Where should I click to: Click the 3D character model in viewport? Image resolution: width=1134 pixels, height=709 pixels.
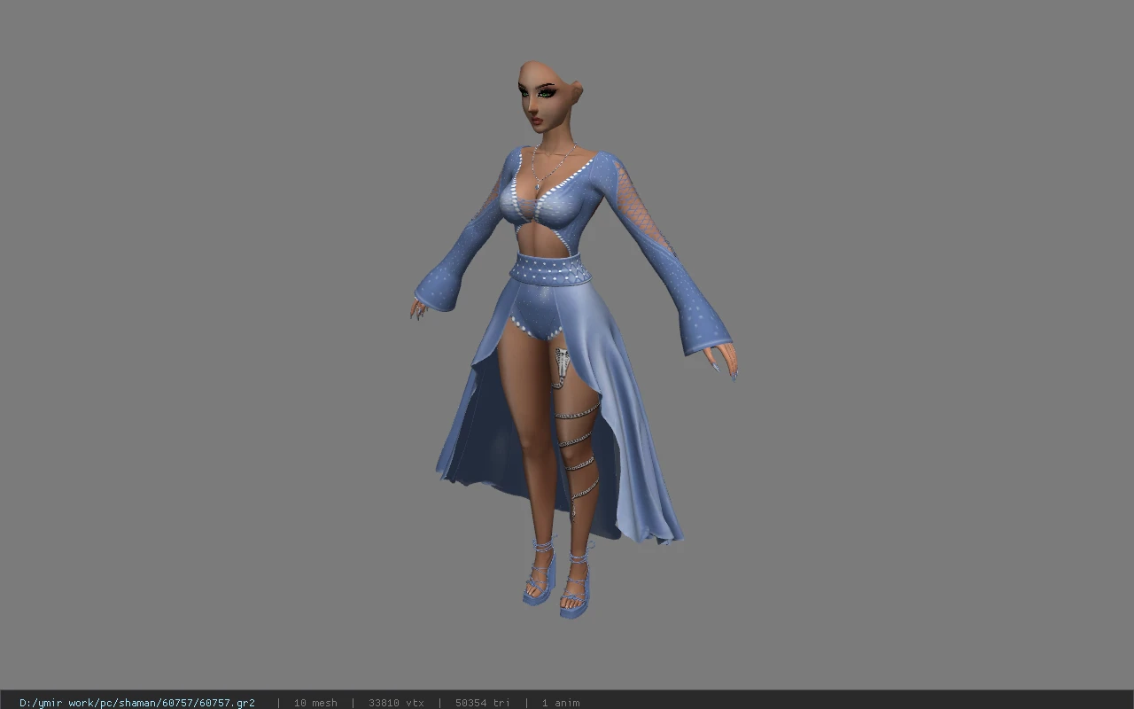click(571, 339)
